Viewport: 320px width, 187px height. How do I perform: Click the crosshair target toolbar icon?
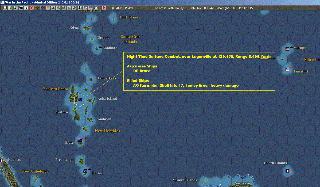[80, 8]
